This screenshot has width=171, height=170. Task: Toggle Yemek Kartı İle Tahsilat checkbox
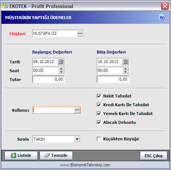click(x=99, y=114)
